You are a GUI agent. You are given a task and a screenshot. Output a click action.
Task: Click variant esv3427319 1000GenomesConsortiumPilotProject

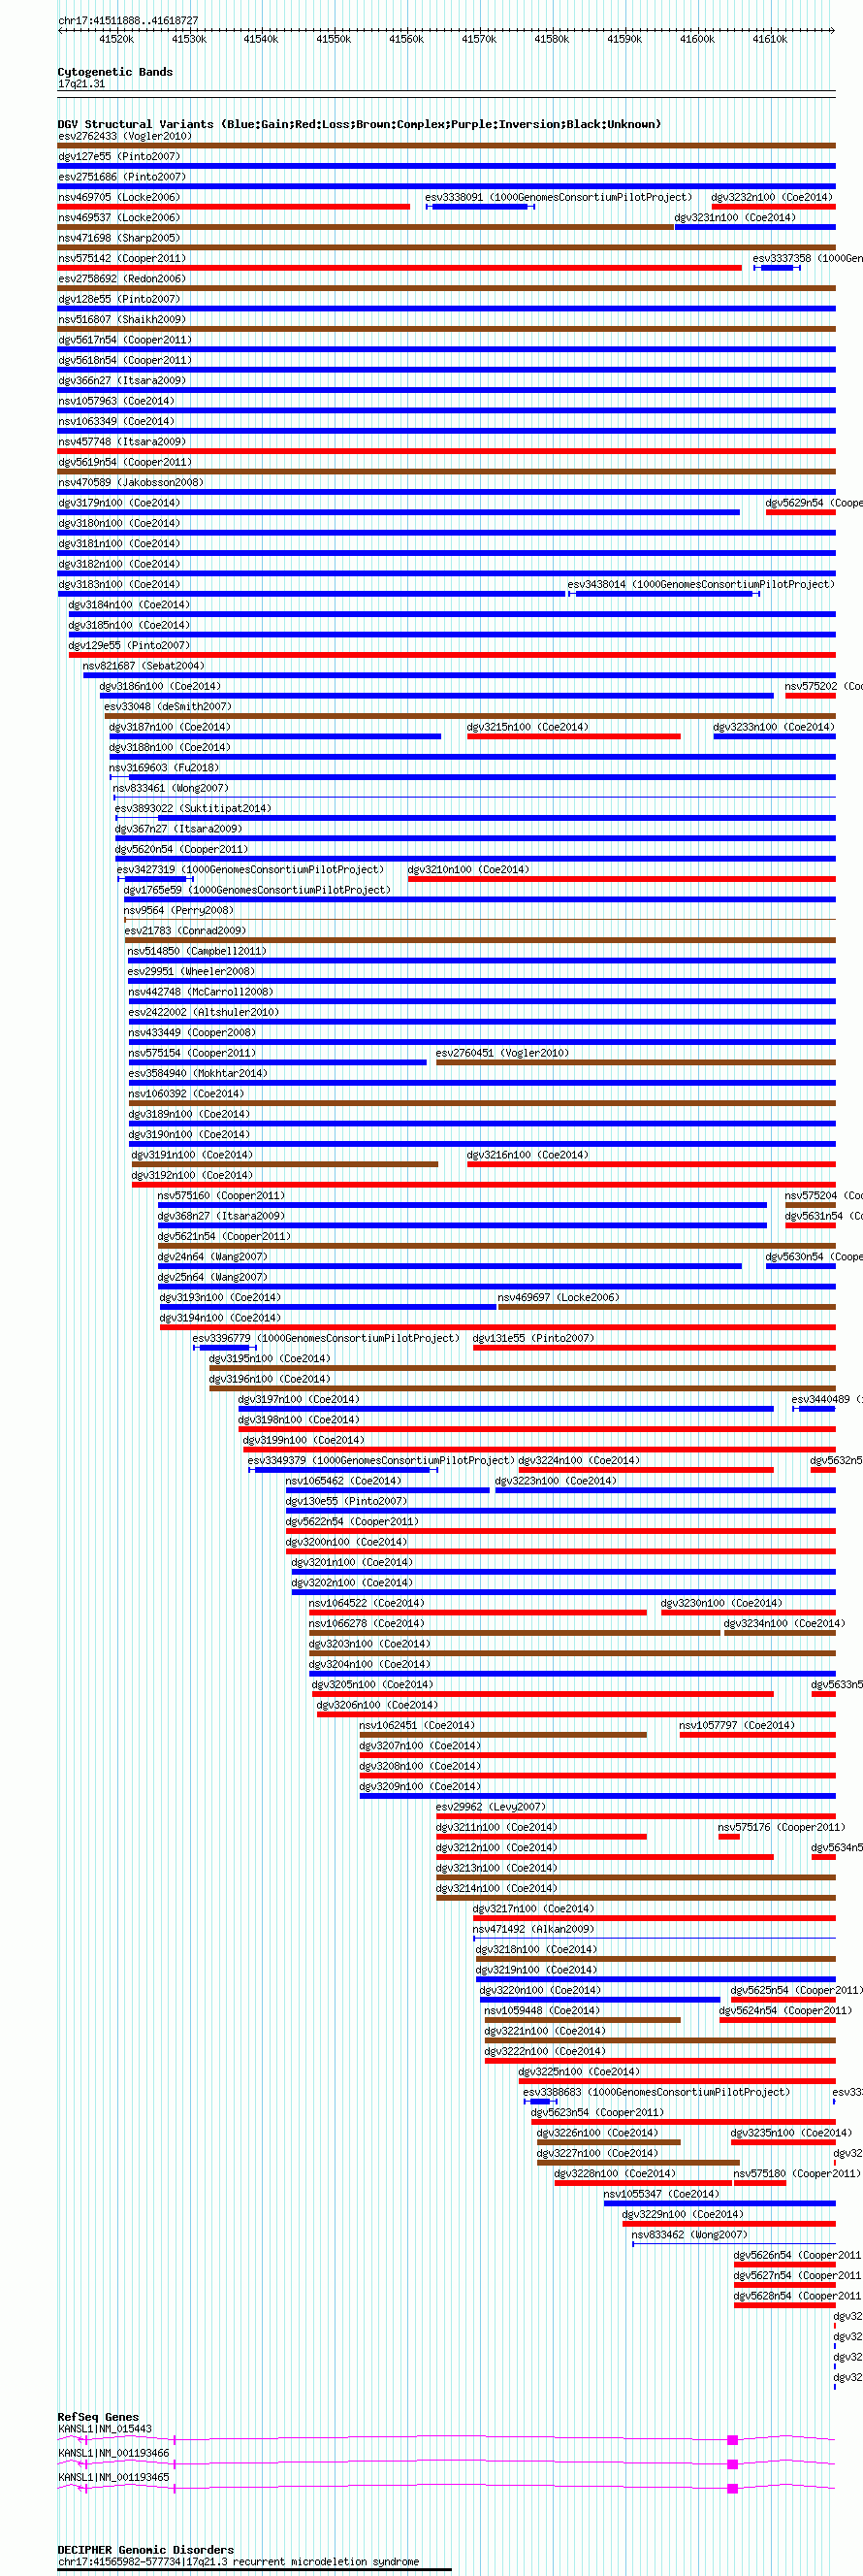point(250,870)
